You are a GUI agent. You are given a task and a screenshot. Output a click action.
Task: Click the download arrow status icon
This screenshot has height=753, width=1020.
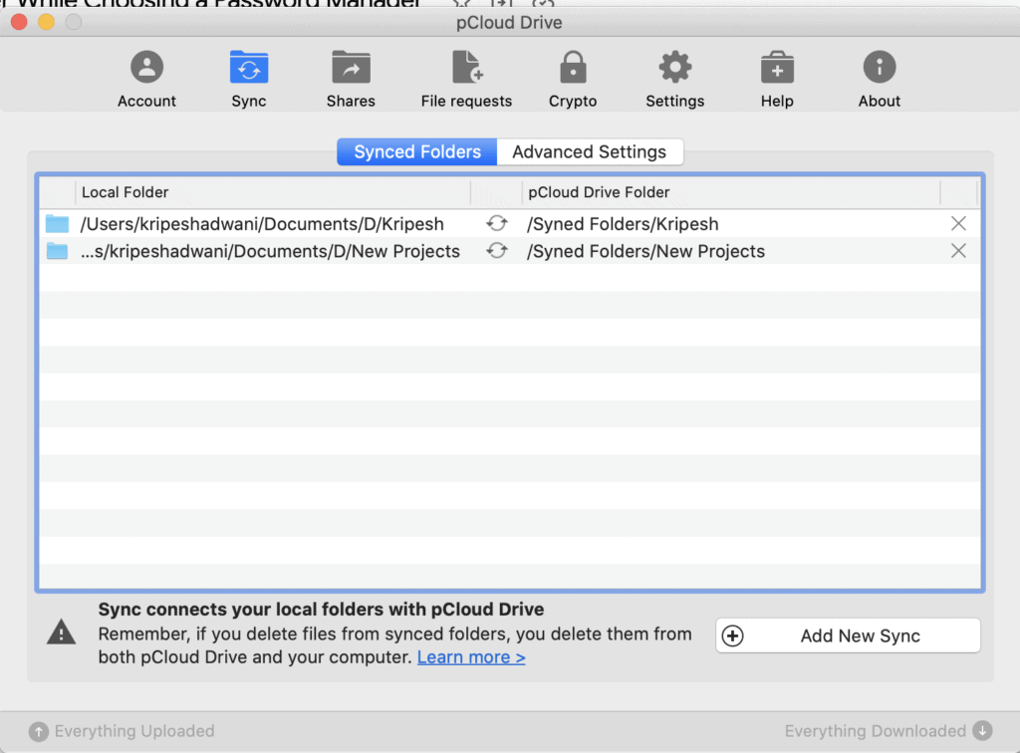click(982, 731)
